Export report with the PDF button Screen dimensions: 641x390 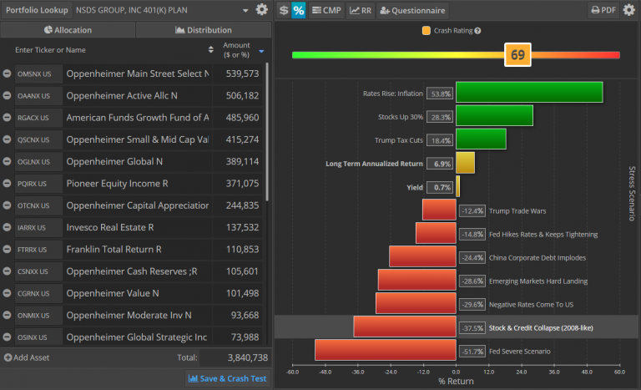click(605, 10)
